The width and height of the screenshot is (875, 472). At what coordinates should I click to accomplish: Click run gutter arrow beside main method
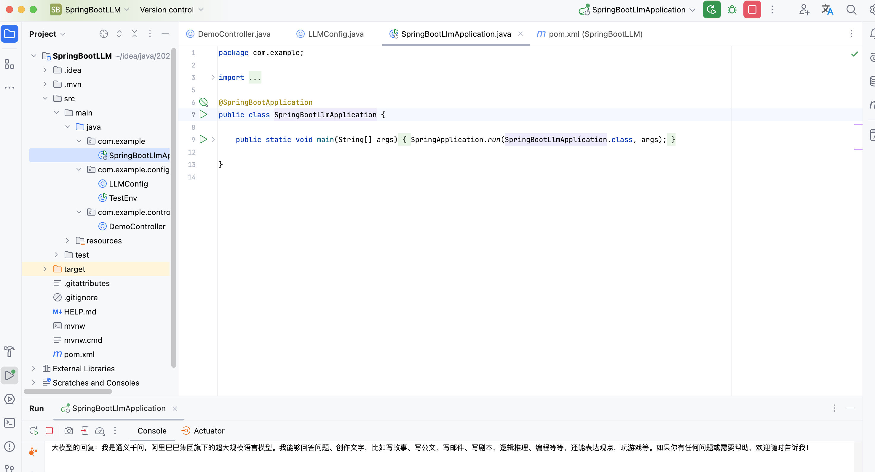203,139
